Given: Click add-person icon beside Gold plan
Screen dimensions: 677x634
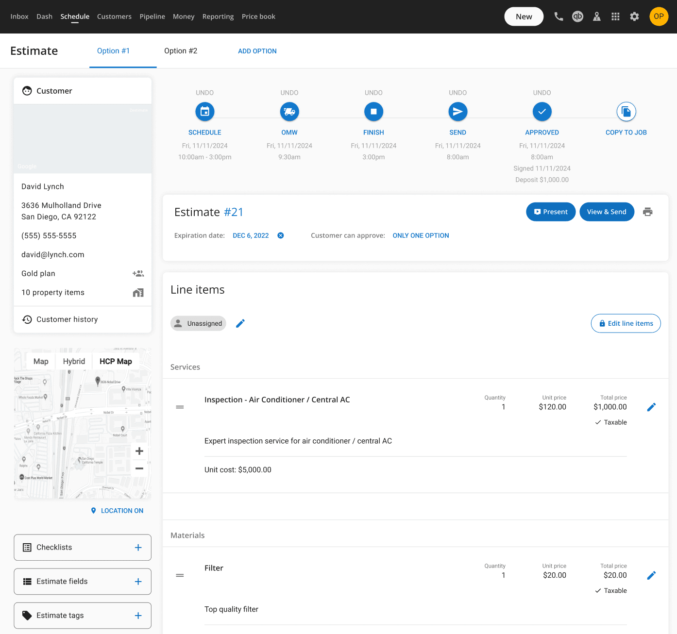Looking at the screenshot, I should [x=138, y=274].
